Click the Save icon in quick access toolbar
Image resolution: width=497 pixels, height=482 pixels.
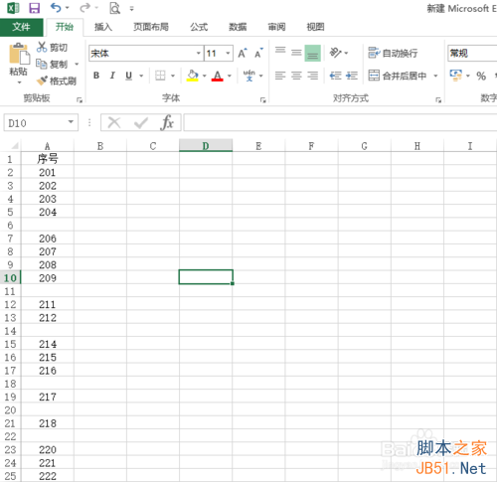coord(34,8)
